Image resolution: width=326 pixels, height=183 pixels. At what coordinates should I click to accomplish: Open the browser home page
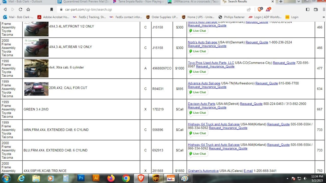tap(28, 9)
